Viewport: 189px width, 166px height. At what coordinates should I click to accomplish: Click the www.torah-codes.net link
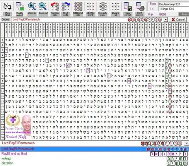[18, 132]
